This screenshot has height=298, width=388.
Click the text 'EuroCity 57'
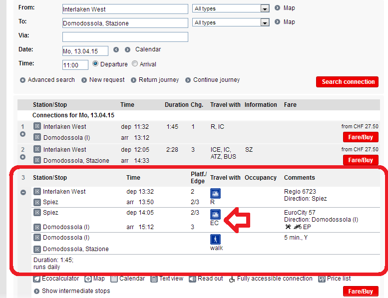coord(300,213)
